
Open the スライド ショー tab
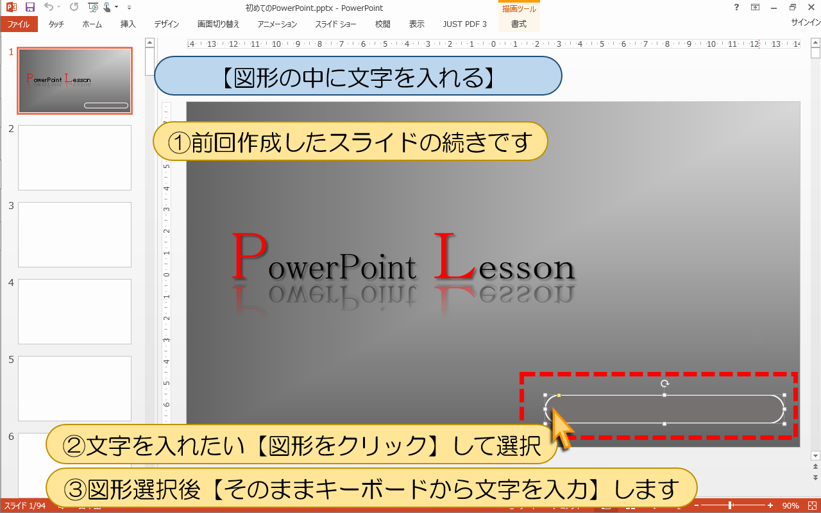point(336,24)
